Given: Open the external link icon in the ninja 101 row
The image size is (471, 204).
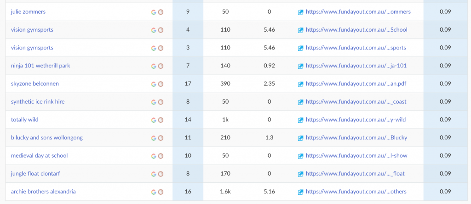Looking at the screenshot, I should [x=300, y=66].
